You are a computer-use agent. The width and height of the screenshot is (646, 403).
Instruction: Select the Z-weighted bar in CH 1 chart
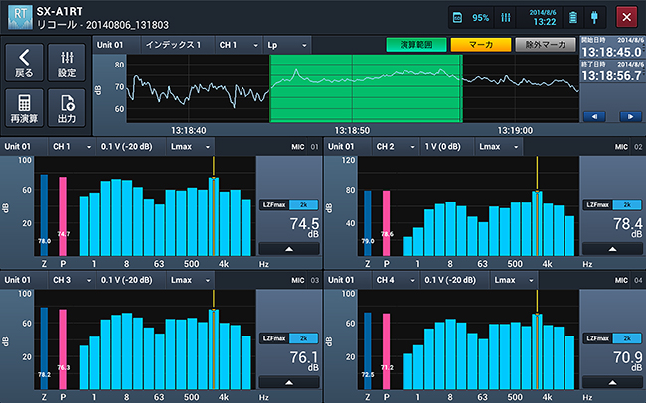pyautogui.click(x=44, y=214)
